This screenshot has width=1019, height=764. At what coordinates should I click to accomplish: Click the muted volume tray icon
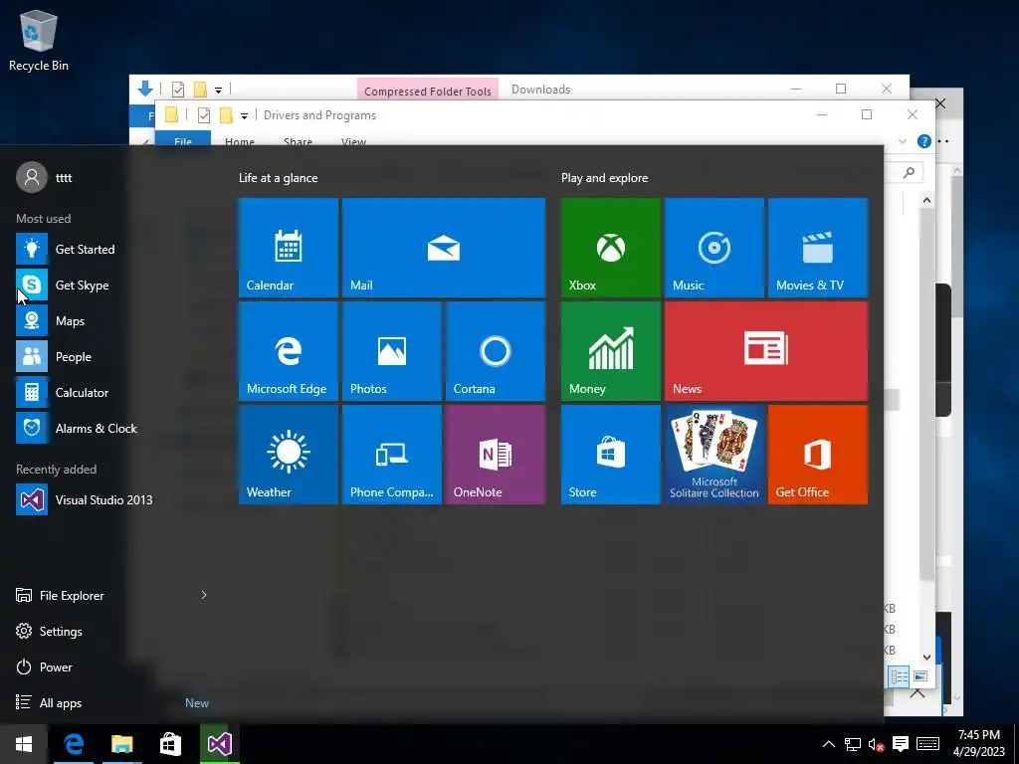876,744
